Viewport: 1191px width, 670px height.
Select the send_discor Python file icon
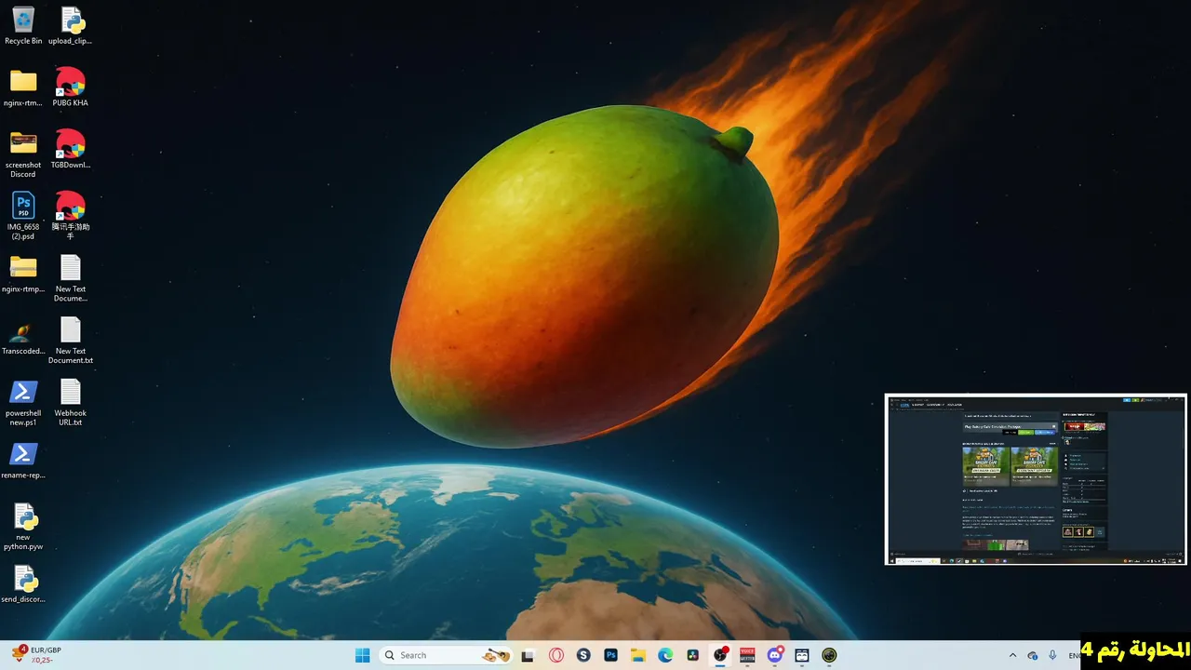click(23, 585)
